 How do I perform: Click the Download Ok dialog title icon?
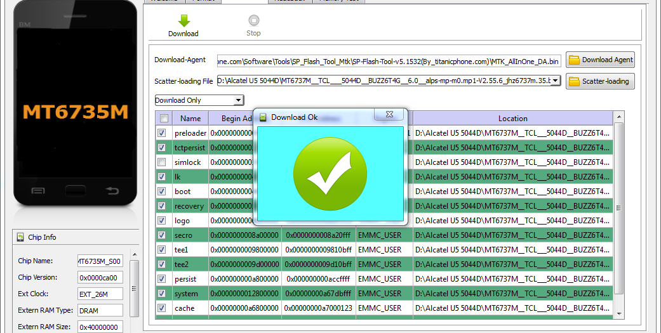click(263, 117)
